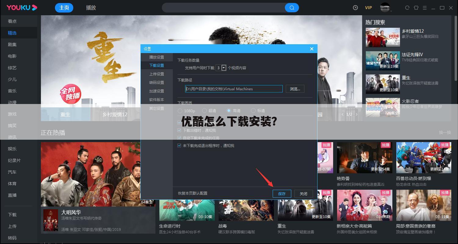Select the 超清 quality radio button

(204, 111)
